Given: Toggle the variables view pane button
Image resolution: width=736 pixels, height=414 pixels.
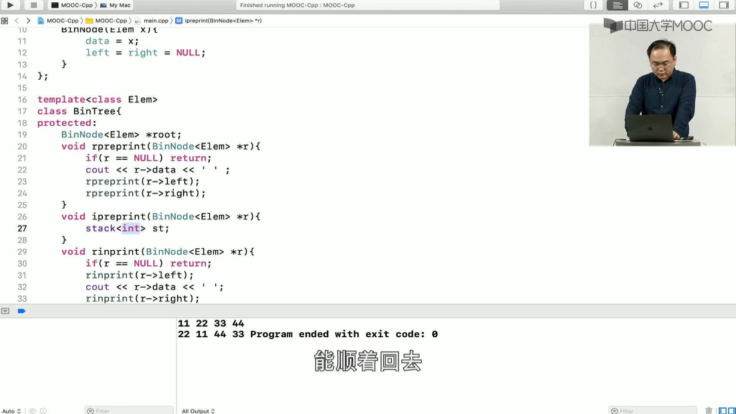Looking at the screenshot, I should [723, 411].
